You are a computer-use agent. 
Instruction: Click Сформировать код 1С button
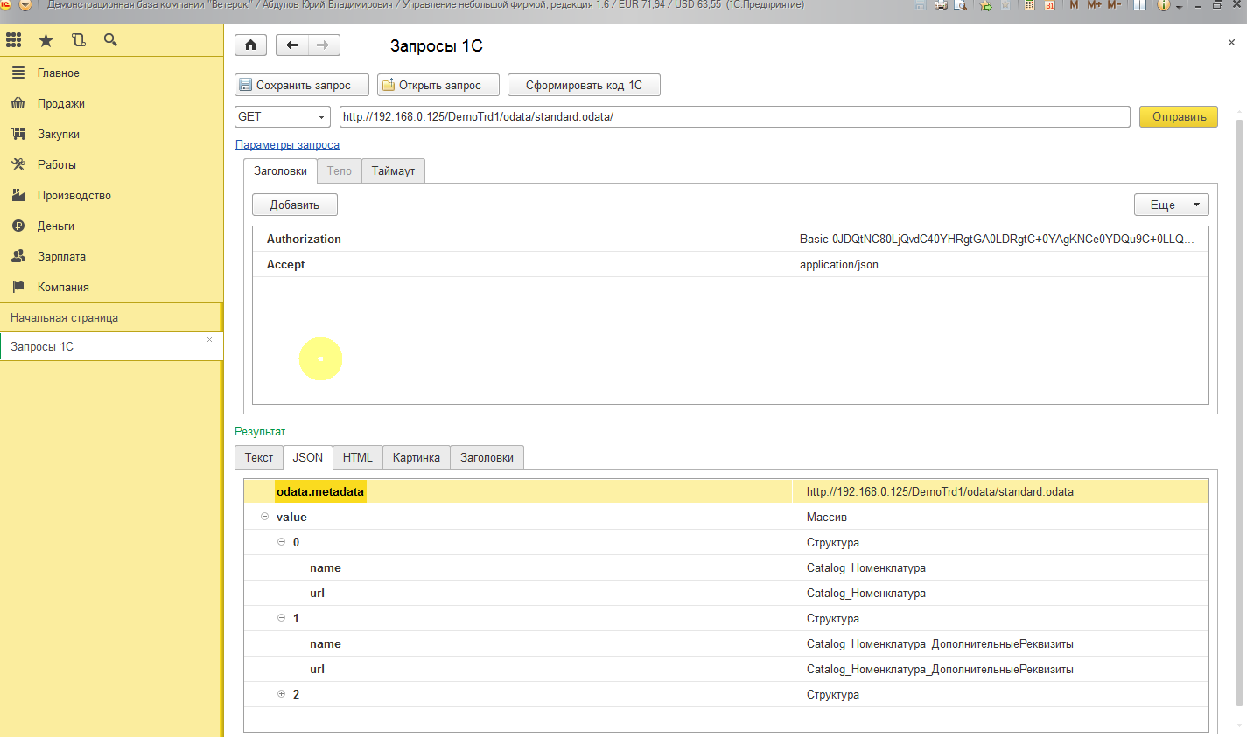[584, 85]
